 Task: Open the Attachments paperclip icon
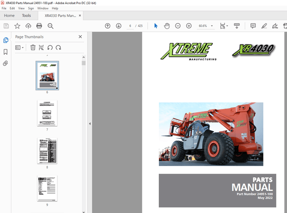(6, 63)
